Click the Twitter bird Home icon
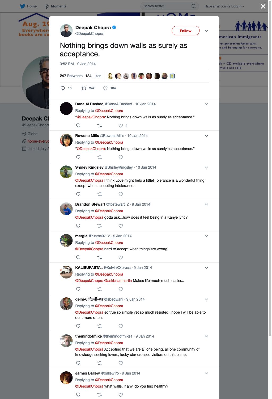This screenshot has height=399, width=272. pyautogui.click(x=23, y=6)
